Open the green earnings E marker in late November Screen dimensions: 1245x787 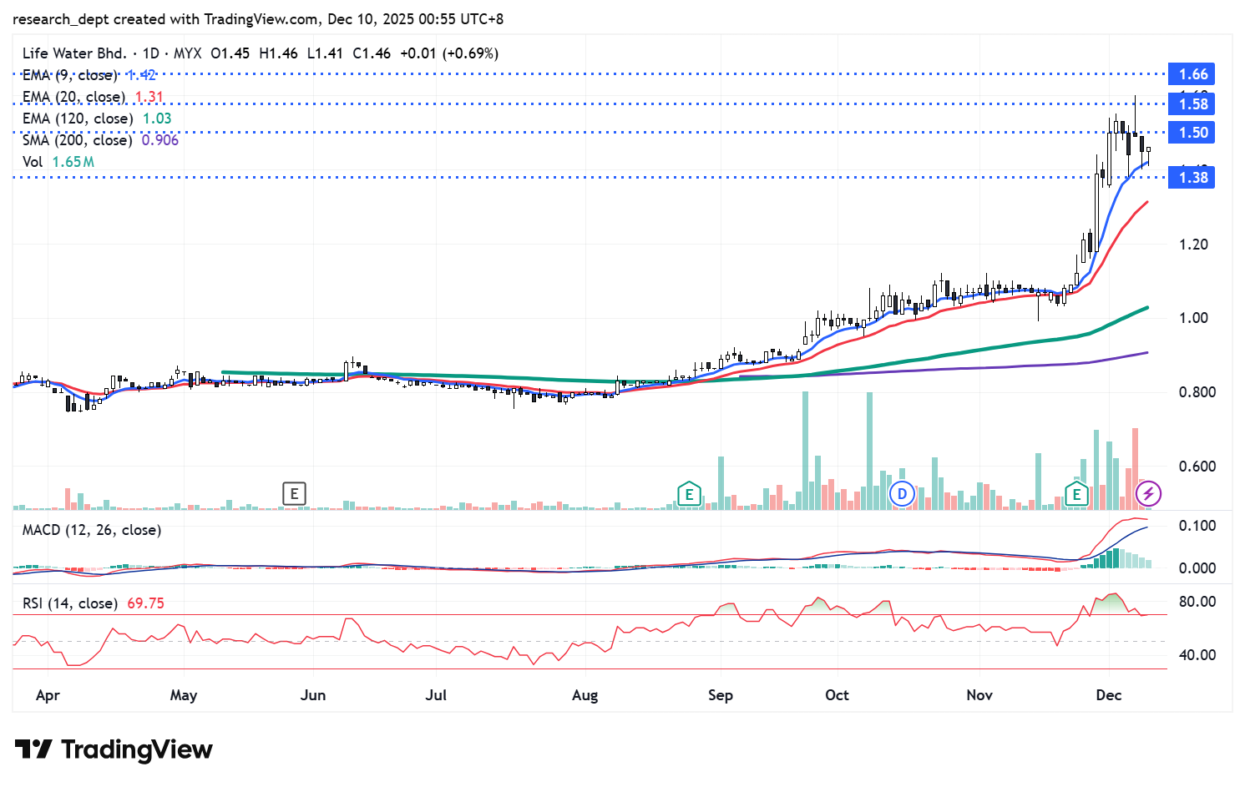[x=1076, y=494]
